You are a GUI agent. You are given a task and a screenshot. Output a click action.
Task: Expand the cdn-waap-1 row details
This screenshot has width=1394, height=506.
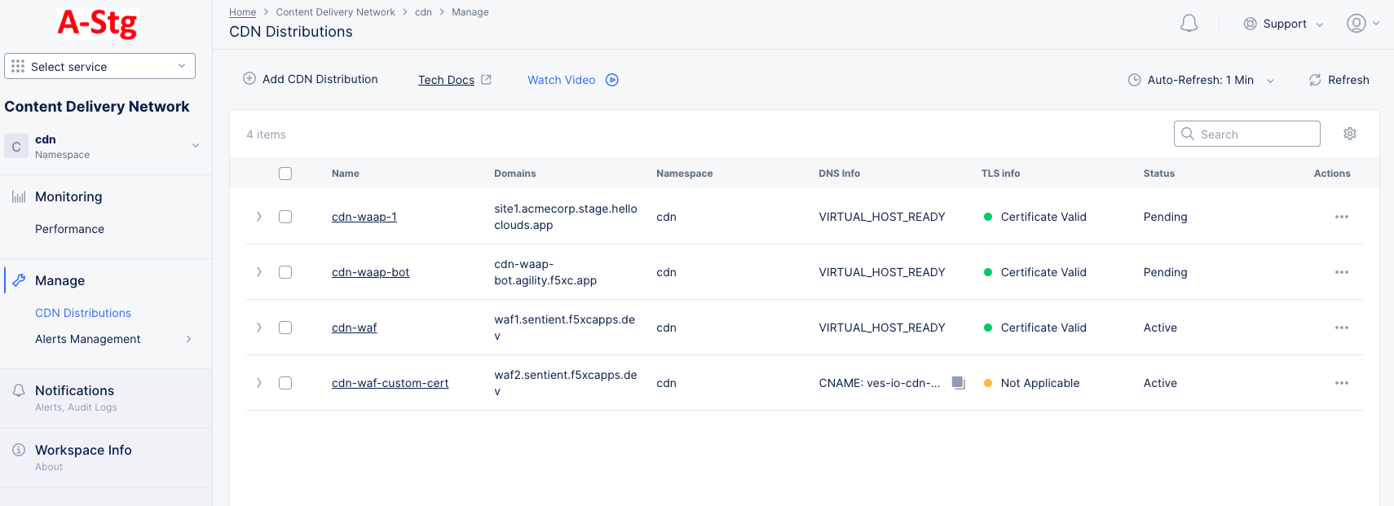[259, 217]
